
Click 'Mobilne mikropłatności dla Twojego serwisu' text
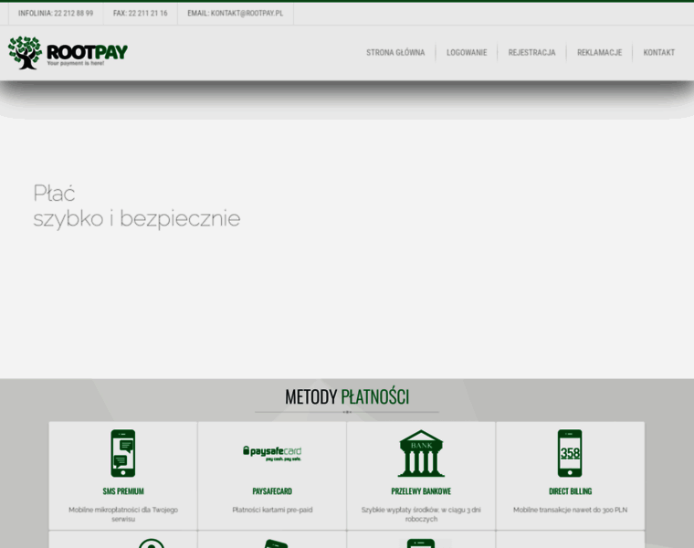pos(123,514)
